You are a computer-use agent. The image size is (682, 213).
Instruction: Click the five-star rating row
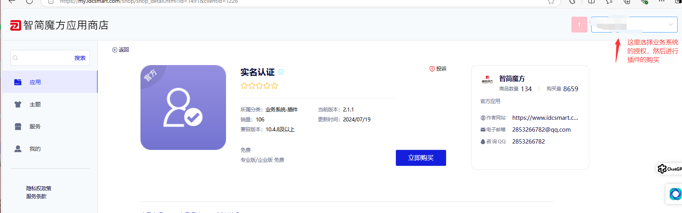(259, 86)
